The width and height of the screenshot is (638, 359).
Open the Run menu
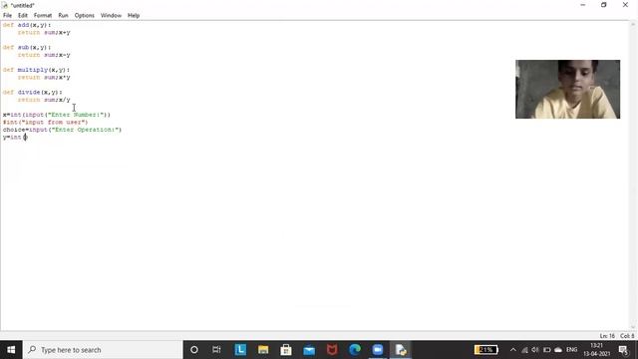tap(63, 16)
